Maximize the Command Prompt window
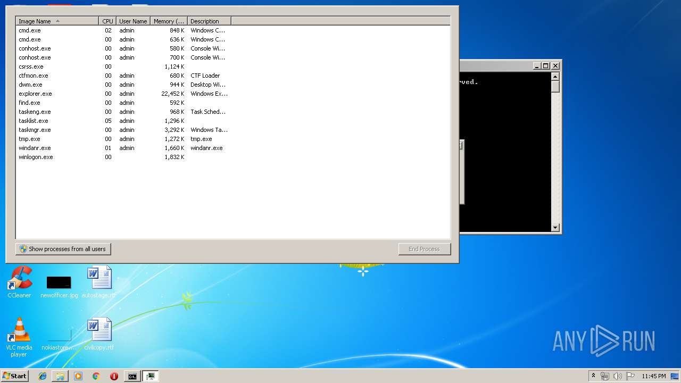Screen dimensions: 681x383 [x=546, y=66]
